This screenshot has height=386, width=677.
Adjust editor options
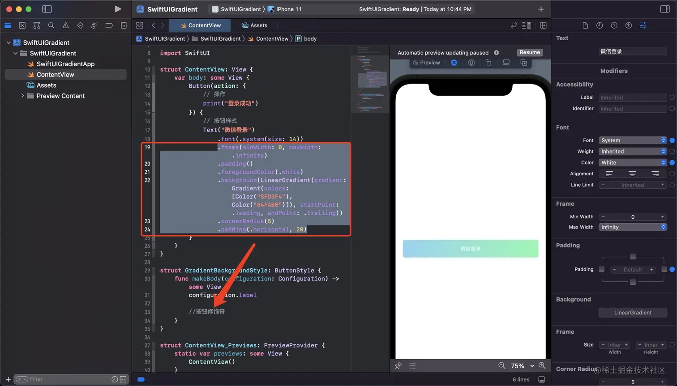(x=527, y=25)
